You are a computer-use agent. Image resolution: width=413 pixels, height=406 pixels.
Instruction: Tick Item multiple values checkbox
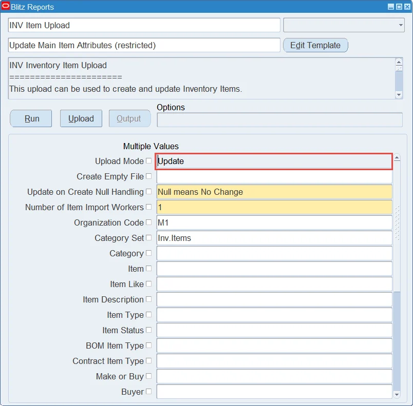pyautogui.click(x=149, y=268)
